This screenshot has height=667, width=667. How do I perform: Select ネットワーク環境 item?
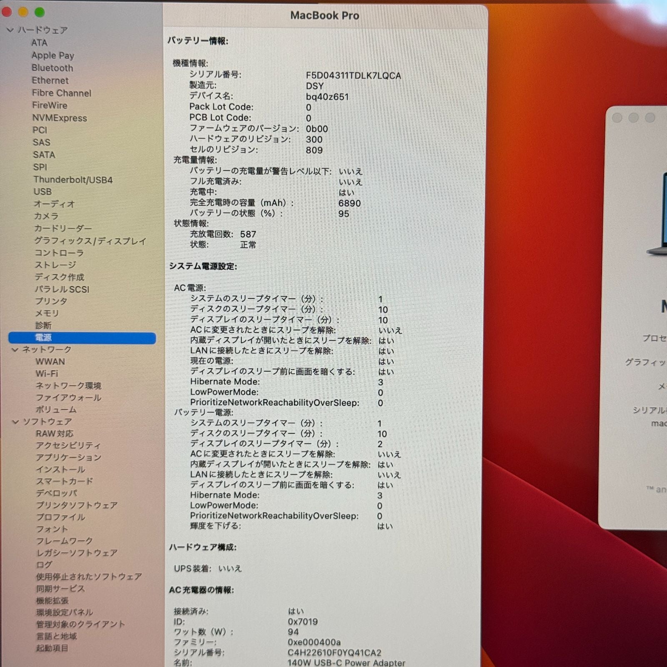click(68, 386)
